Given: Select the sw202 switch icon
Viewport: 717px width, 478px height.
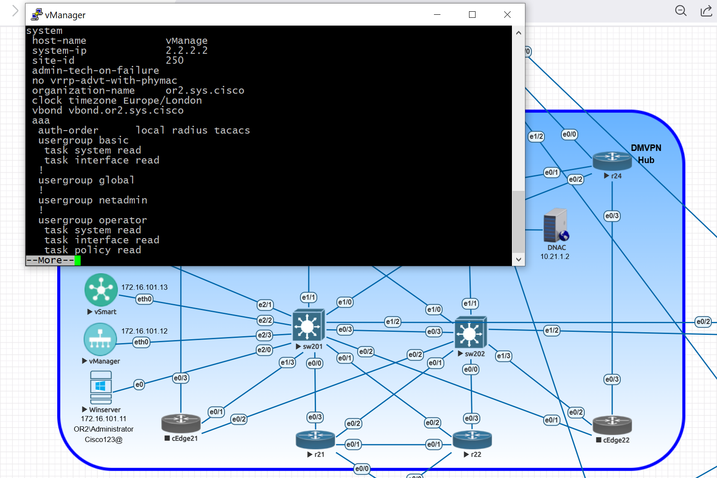Looking at the screenshot, I should (471, 332).
